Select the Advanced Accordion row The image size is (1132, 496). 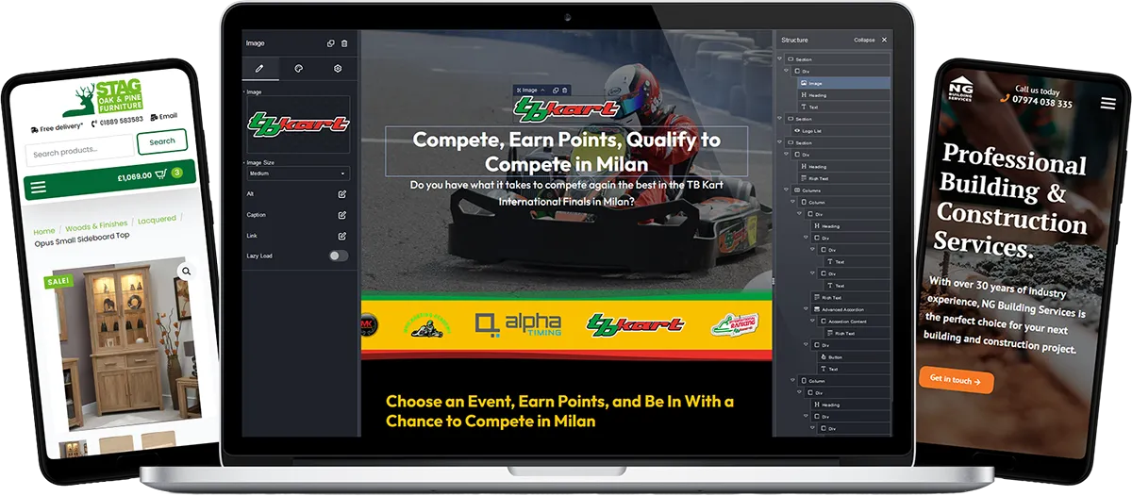(x=849, y=309)
